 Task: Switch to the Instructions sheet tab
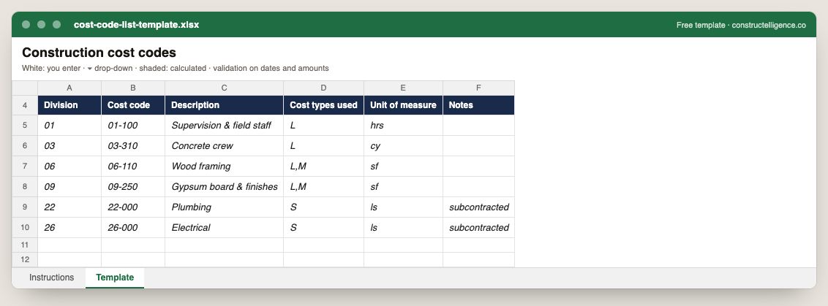(x=51, y=278)
